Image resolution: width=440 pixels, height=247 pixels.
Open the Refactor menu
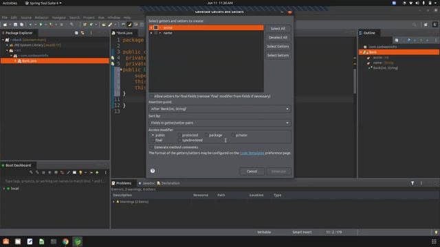(41, 17)
